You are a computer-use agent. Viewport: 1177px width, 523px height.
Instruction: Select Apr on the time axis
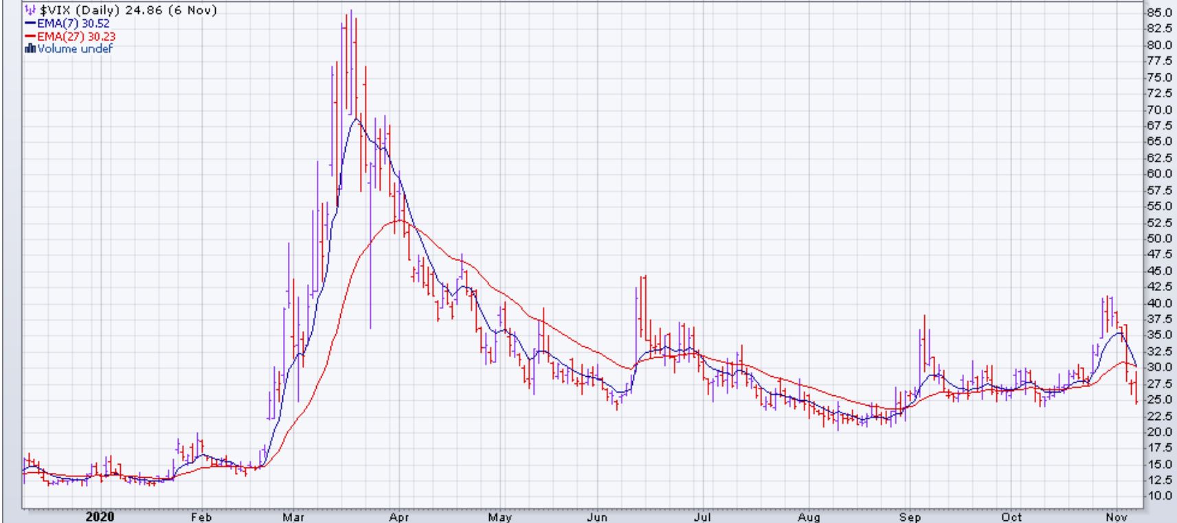(x=399, y=518)
